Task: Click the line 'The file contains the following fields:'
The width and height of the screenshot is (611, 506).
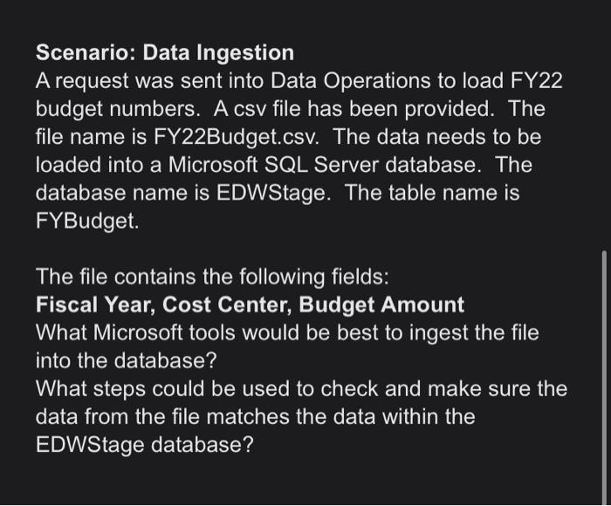Action: pos(212,277)
